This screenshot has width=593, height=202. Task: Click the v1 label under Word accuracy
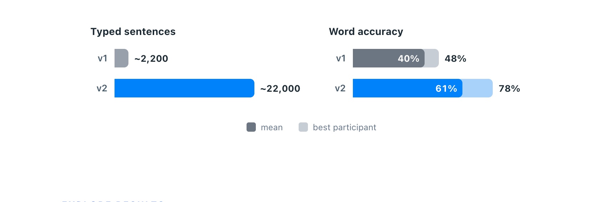coord(341,59)
